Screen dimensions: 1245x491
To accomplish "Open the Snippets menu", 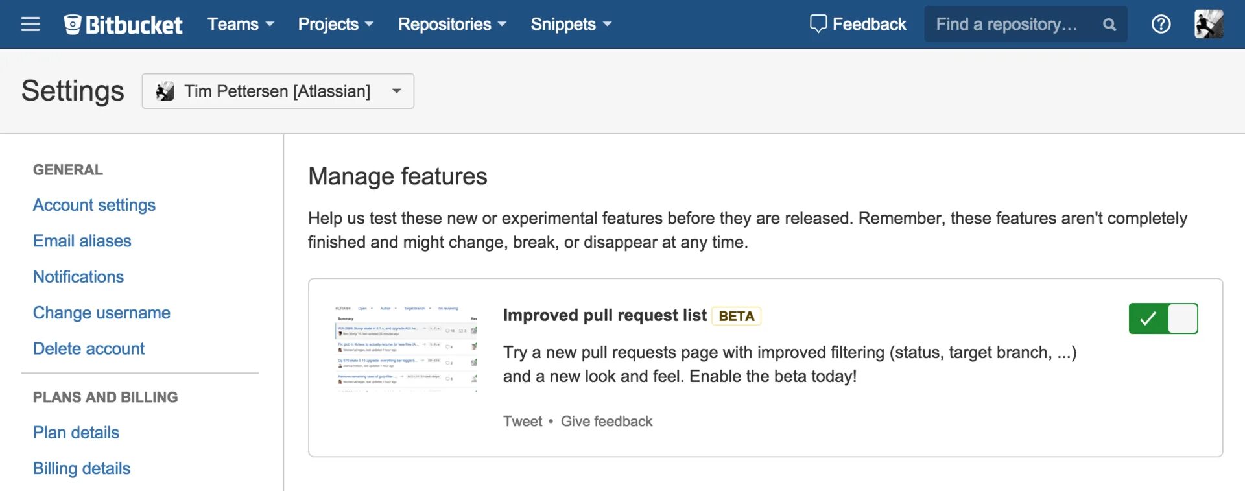I will coord(571,25).
